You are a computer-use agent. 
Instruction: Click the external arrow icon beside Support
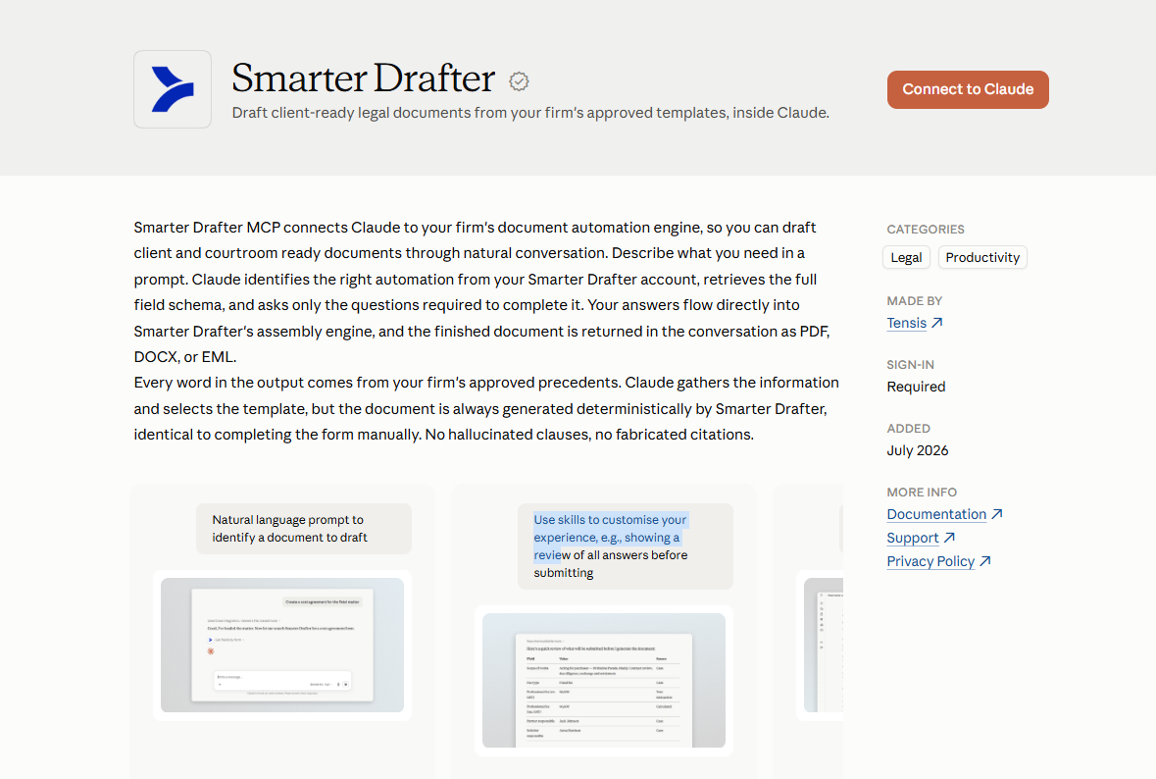tap(949, 537)
